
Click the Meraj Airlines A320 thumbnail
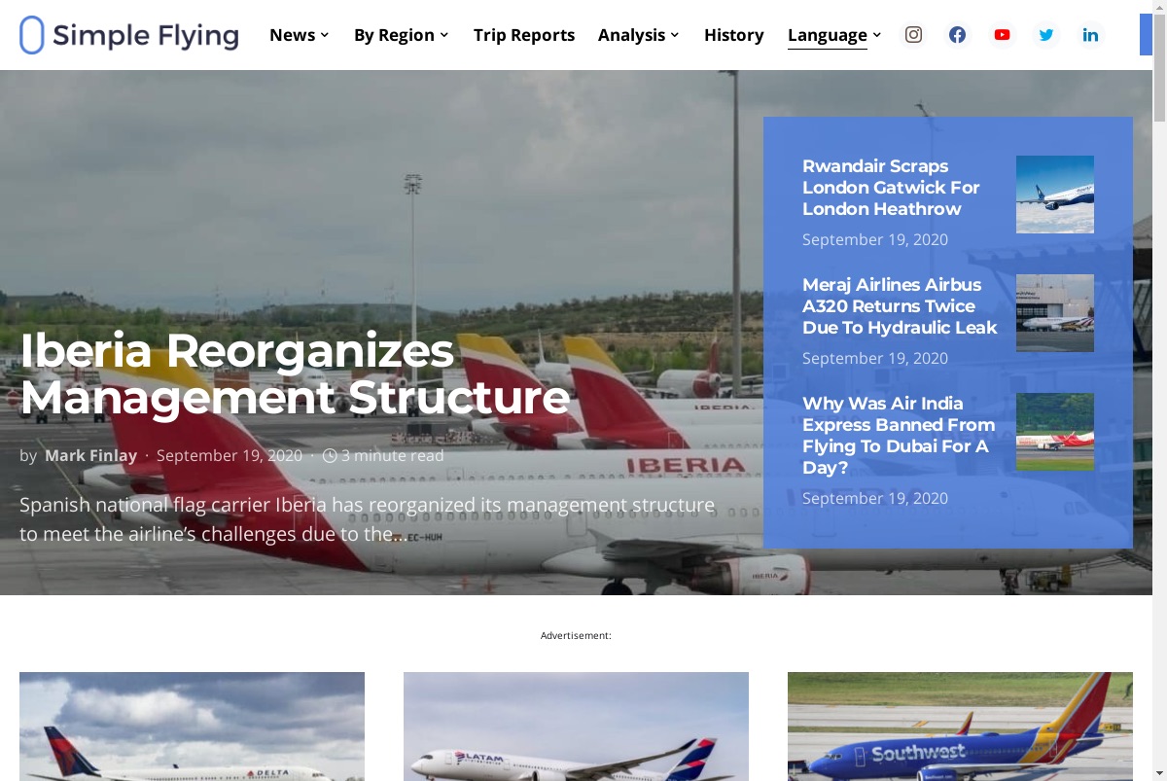pyautogui.click(x=1055, y=313)
